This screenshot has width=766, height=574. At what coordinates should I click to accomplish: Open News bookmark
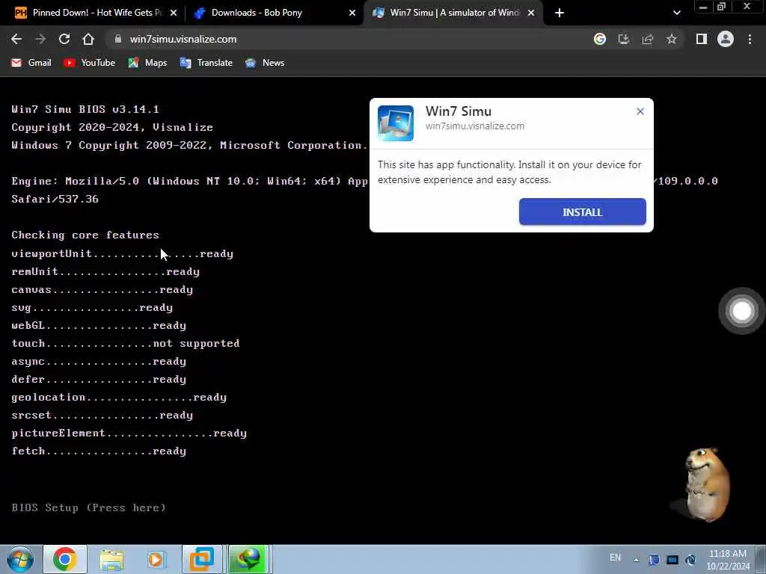coord(265,63)
